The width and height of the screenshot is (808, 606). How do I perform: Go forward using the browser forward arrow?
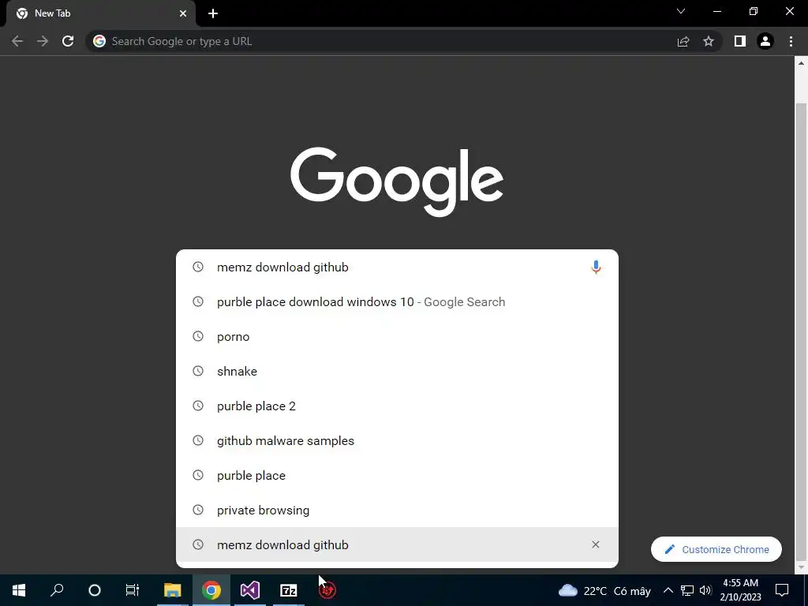(43, 41)
